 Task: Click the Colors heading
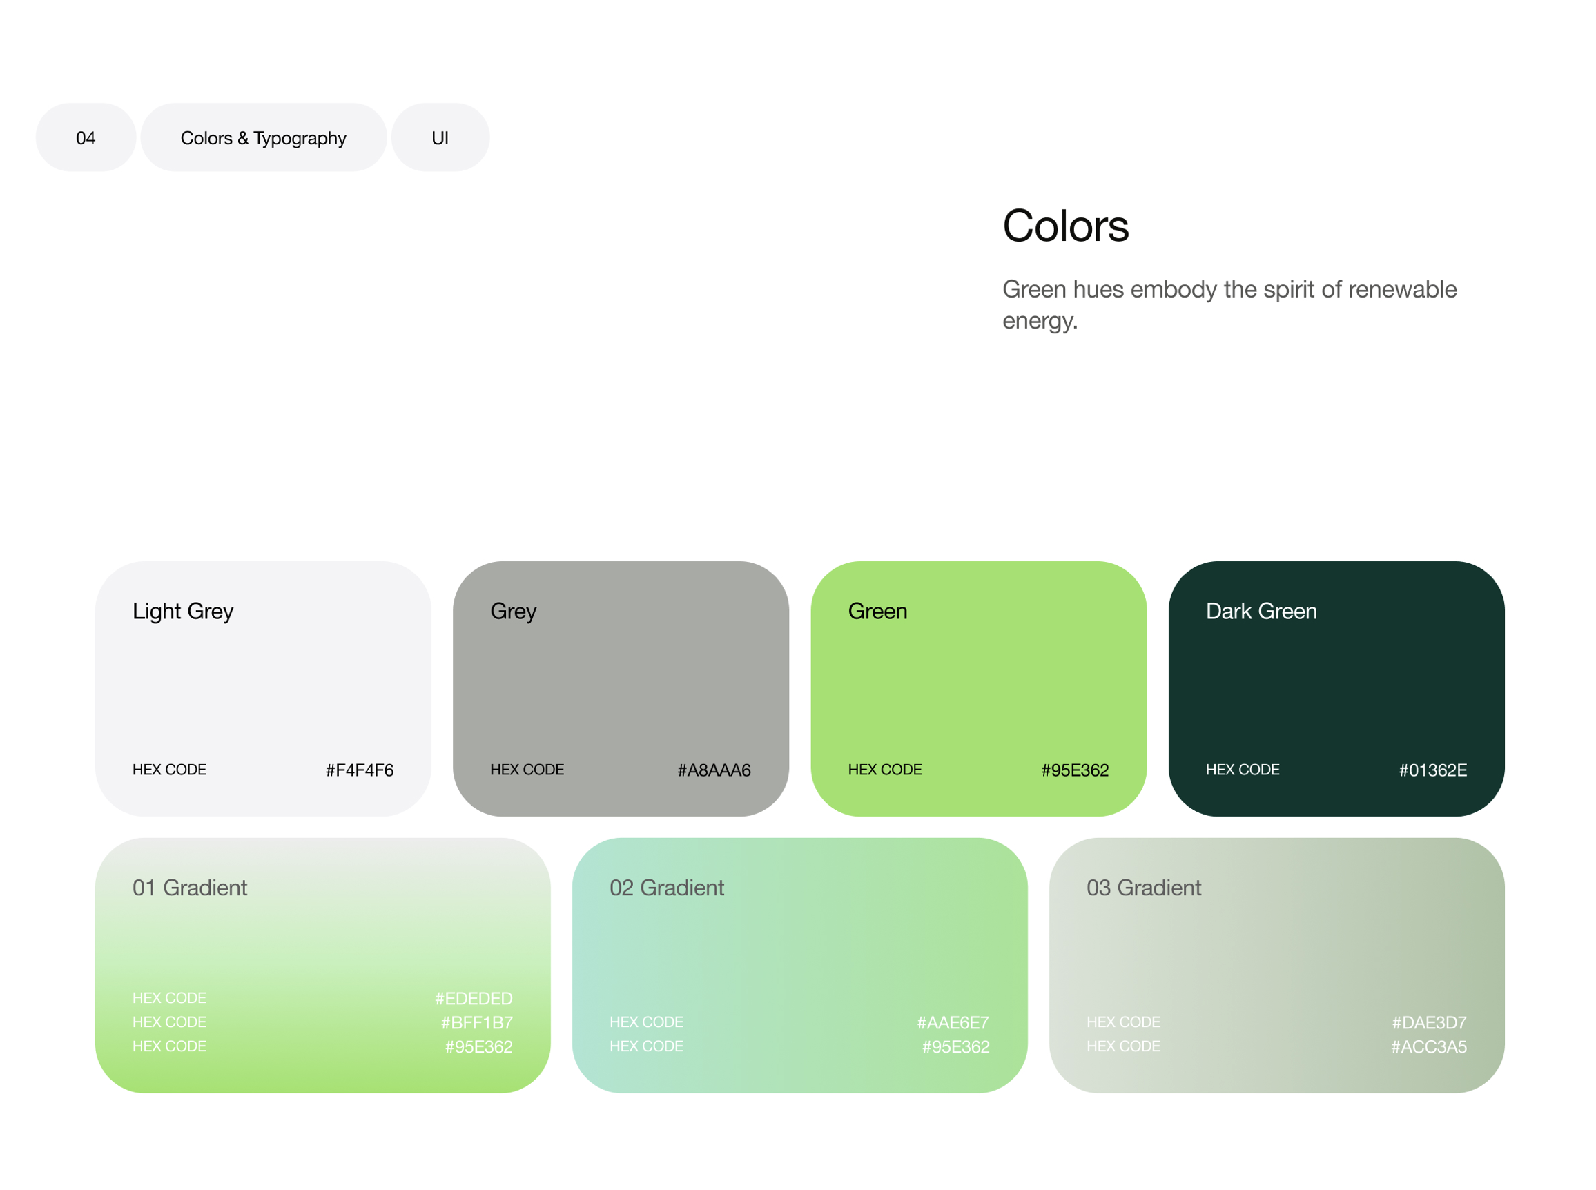pyautogui.click(x=1064, y=226)
